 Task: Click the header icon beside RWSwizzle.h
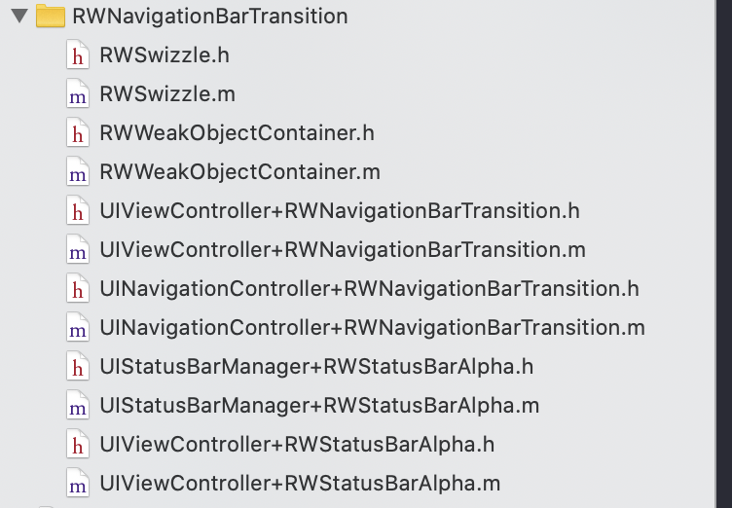click(76, 55)
